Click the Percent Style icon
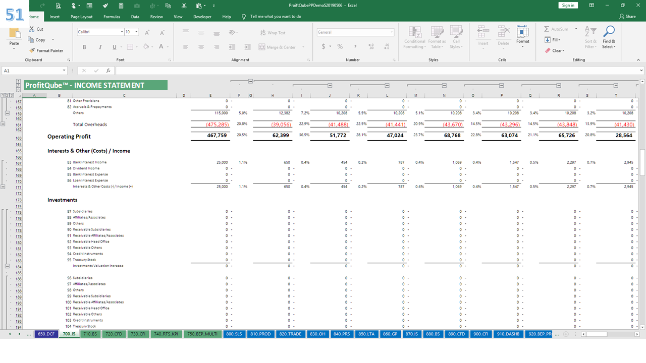Image resolution: width=646 pixels, height=363 pixels. tap(340, 46)
